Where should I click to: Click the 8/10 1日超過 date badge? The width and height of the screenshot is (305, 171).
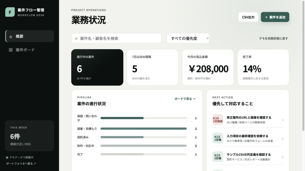pos(217,119)
